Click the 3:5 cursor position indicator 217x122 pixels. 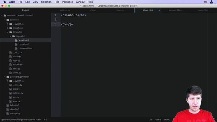coord(45,120)
